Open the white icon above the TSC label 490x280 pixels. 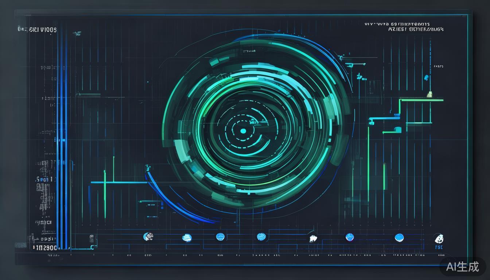[439, 239]
